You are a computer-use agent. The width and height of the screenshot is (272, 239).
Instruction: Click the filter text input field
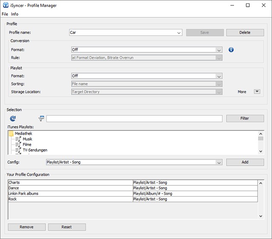[x=134, y=119]
